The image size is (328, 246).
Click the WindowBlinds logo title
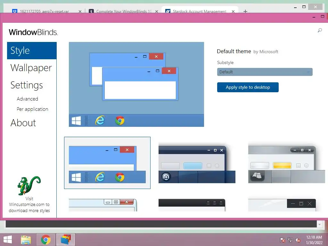pyautogui.click(x=33, y=32)
